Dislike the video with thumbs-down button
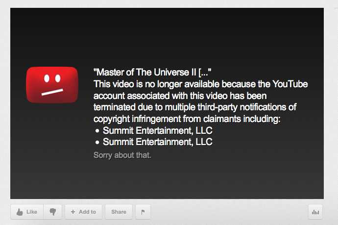Screen dimensions: 338x225 pos(53,212)
